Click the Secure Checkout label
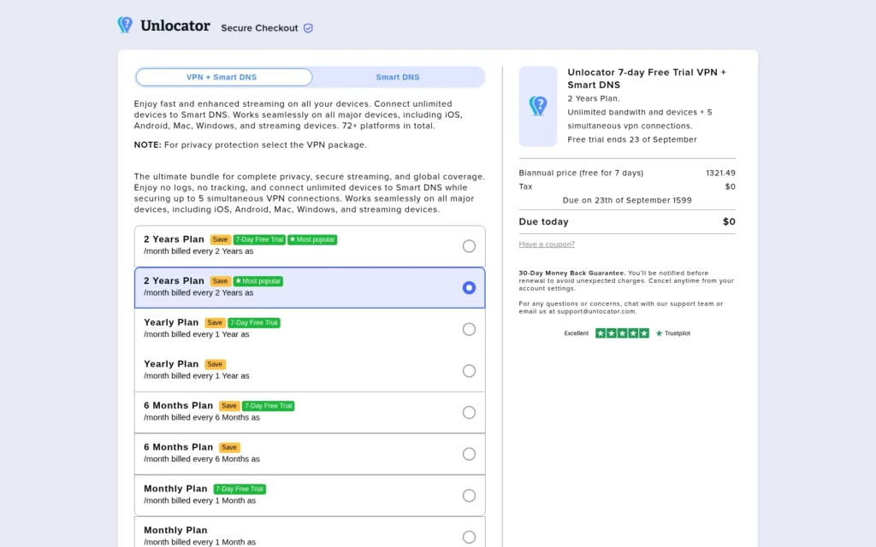This screenshot has width=876, height=547. (x=259, y=28)
